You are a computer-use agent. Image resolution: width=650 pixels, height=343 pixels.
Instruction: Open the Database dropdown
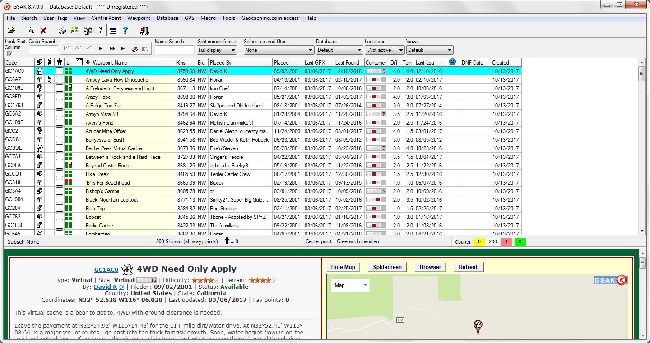pyautogui.click(x=339, y=50)
